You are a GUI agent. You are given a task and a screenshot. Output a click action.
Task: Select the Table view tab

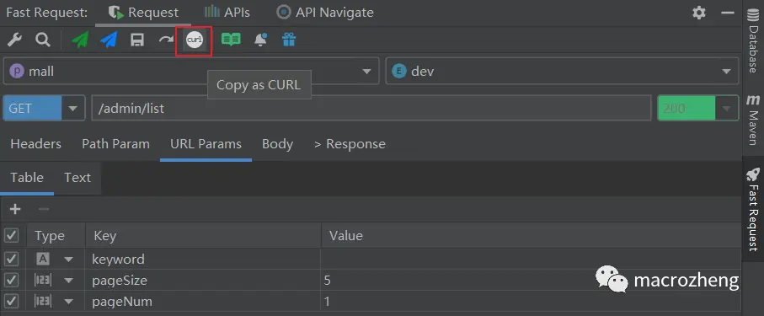pos(27,178)
